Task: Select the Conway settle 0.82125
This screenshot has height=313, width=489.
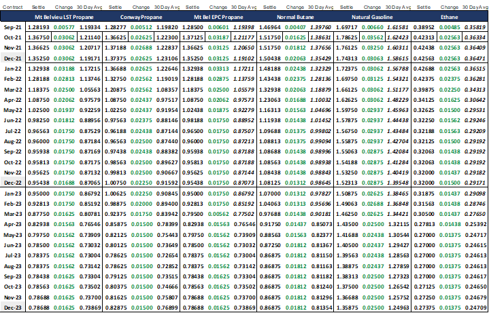Action: [116, 235]
